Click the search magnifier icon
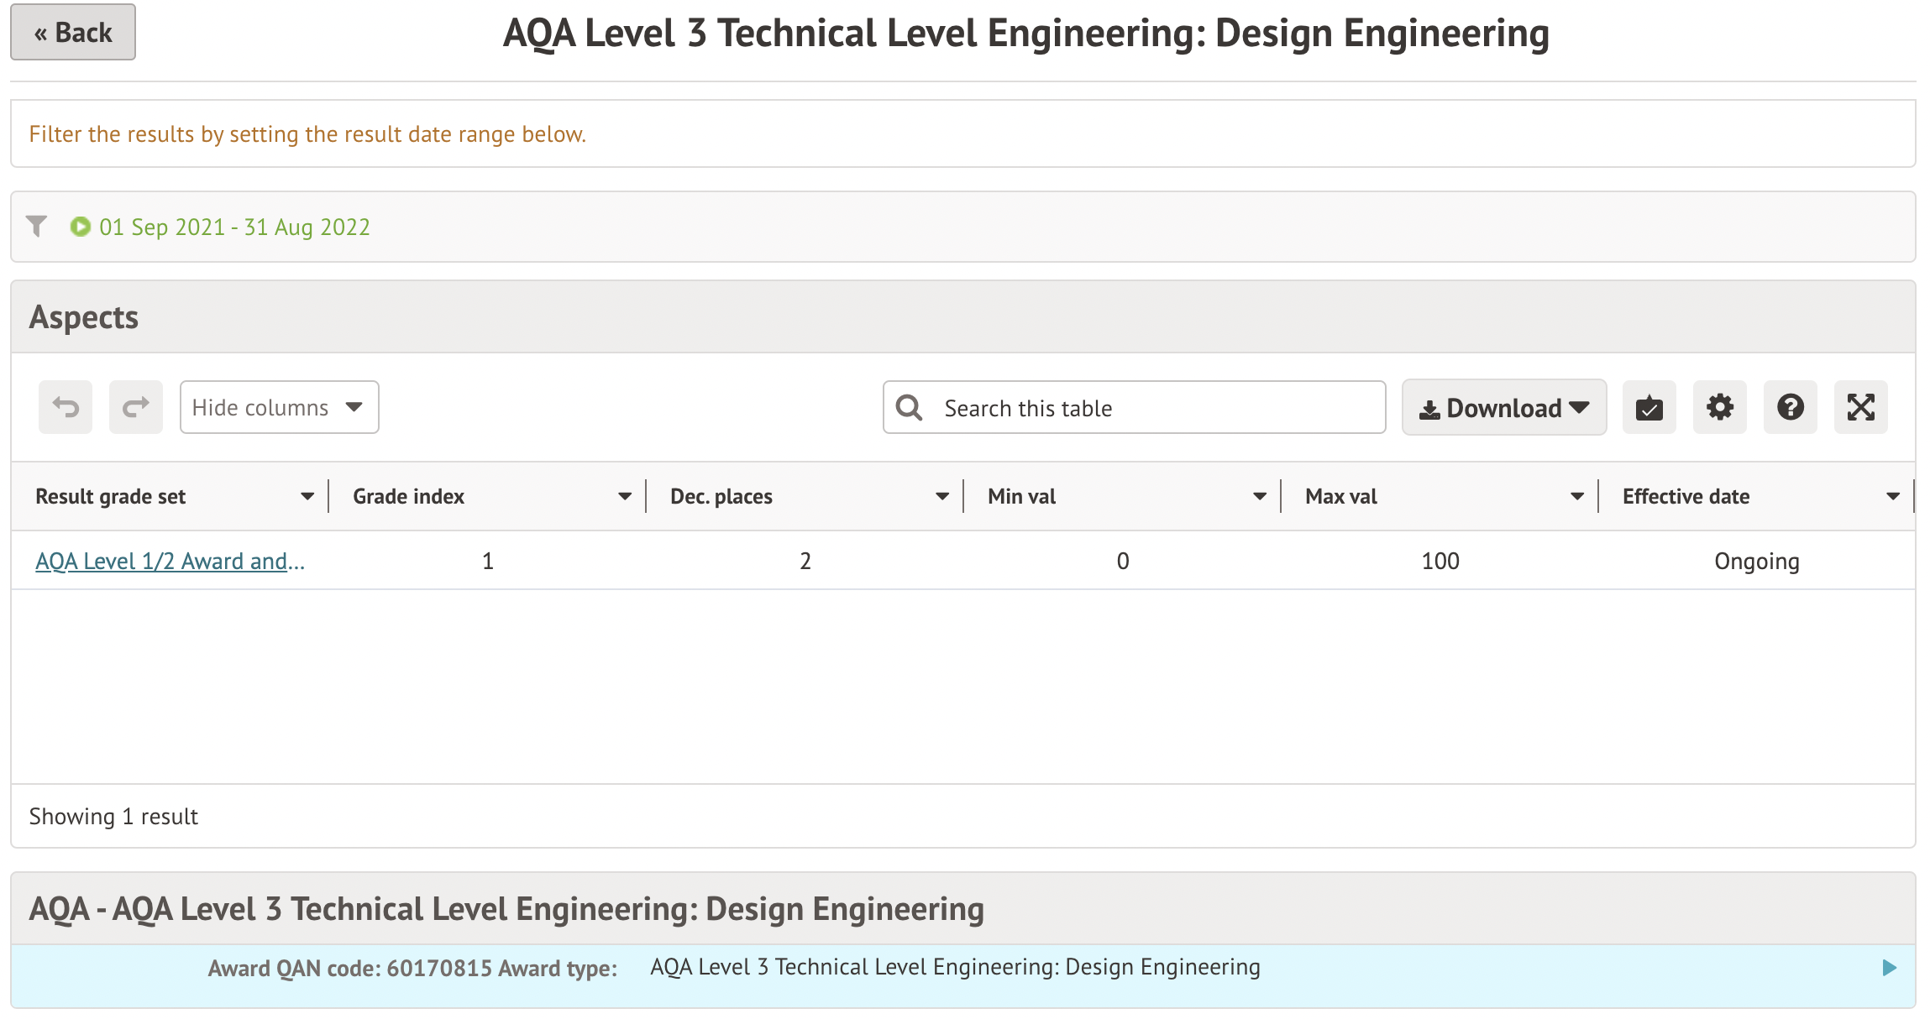The width and height of the screenshot is (1930, 1019). point(909,408)
